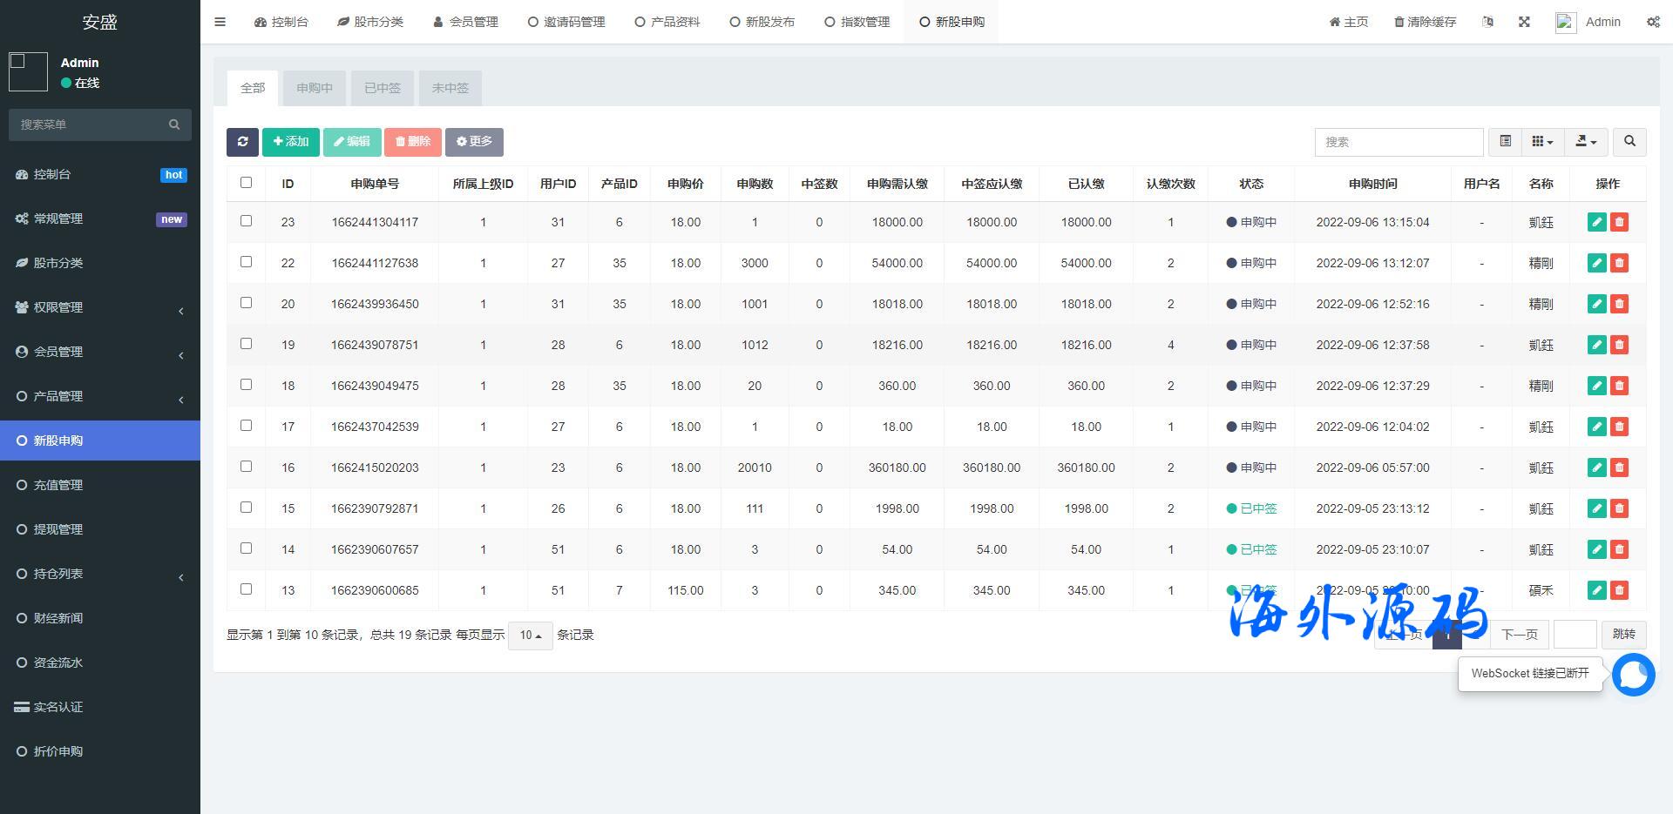Click the refresh table icon button

coord(242,142)
